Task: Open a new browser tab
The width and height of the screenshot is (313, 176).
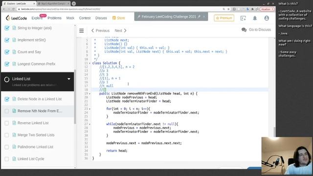Action: (74, 3)
